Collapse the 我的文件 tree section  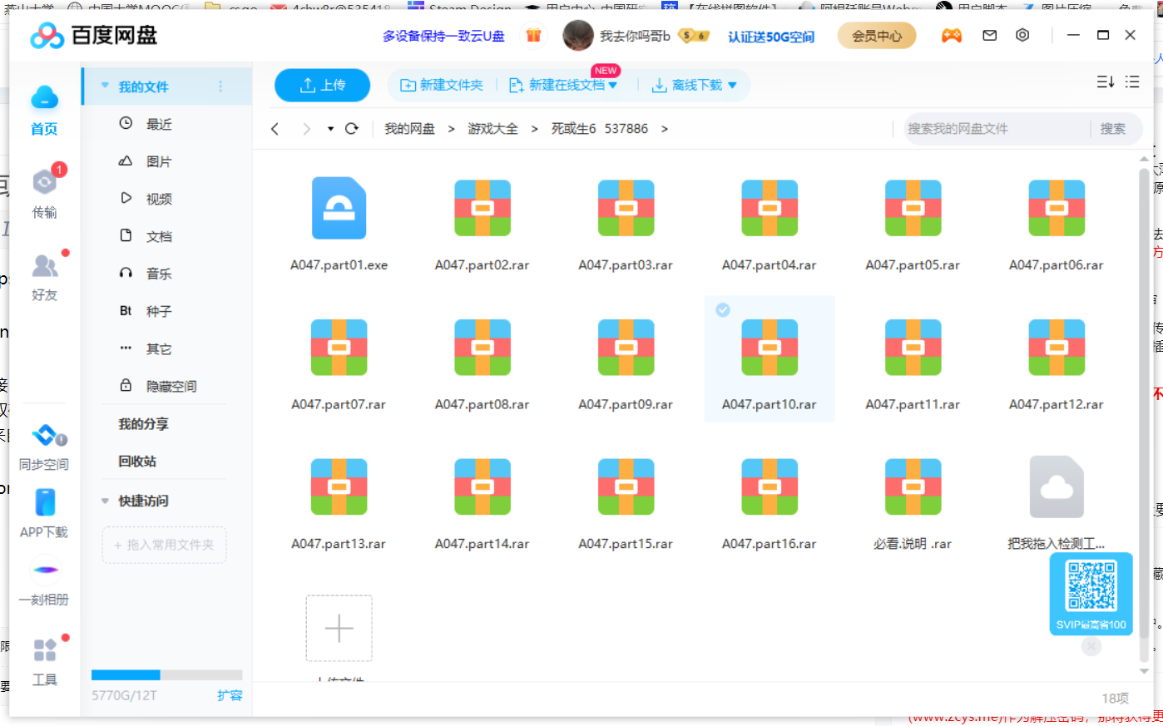105,86
